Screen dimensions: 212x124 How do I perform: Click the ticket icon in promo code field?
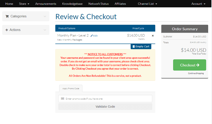click(62, 99)
